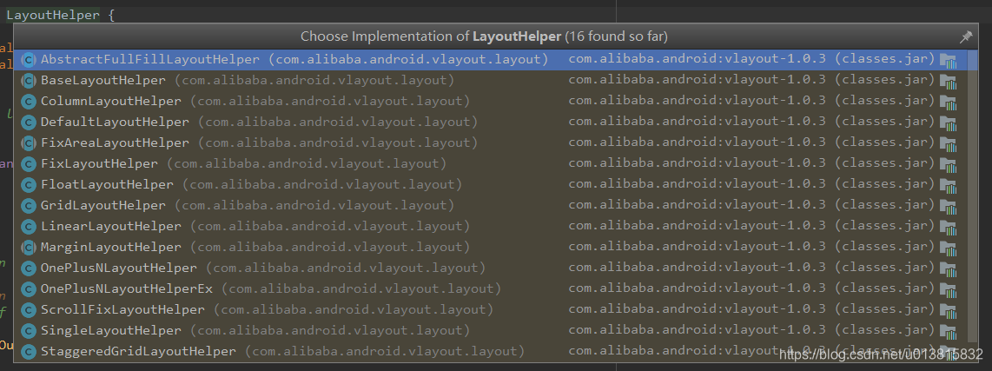Navigate to ScrollFixLayoutHelper class
Screen dimensions: 992x371
click(491, 310)
